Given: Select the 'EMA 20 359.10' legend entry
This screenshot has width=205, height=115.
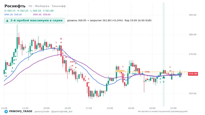Looking at the screenshot, I should 13,14.
